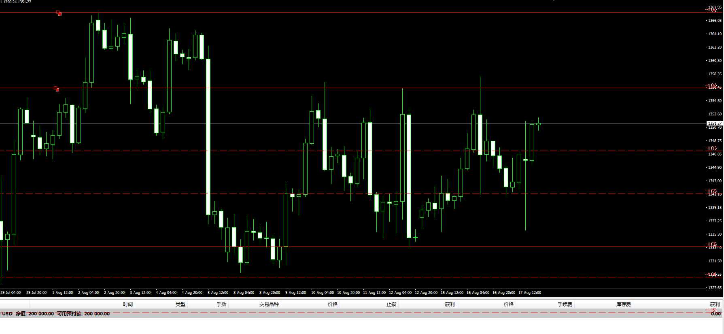Click the 8 Aug 20:00 time axis label
Screen dimensions: 724x334
[x=270, y=293]
